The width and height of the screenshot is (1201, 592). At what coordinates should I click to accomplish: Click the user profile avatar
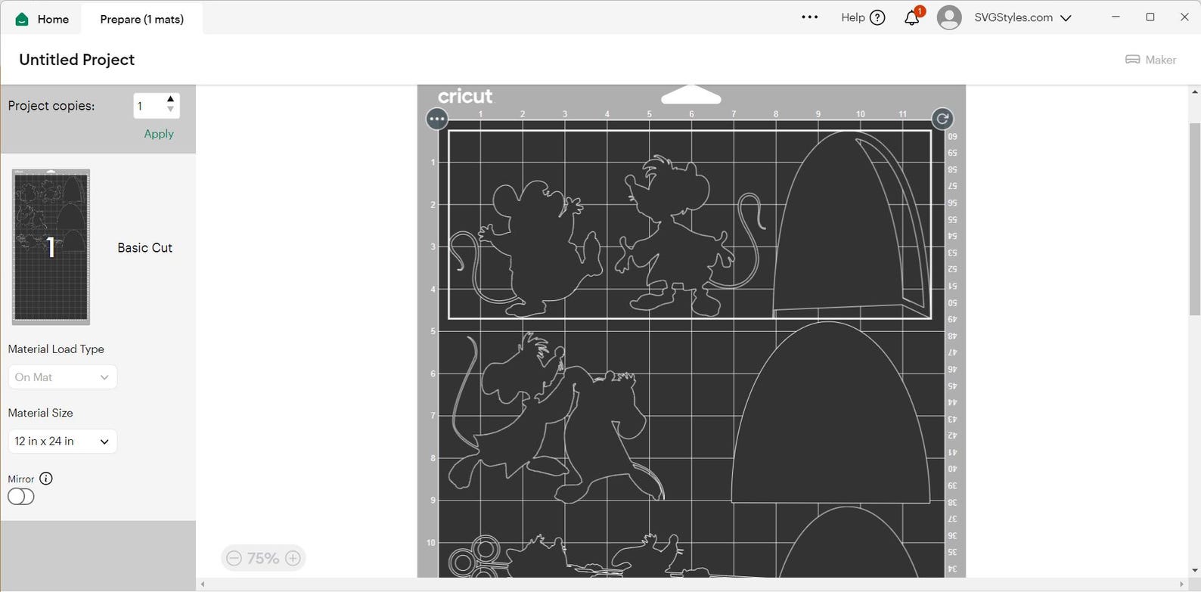949,17
